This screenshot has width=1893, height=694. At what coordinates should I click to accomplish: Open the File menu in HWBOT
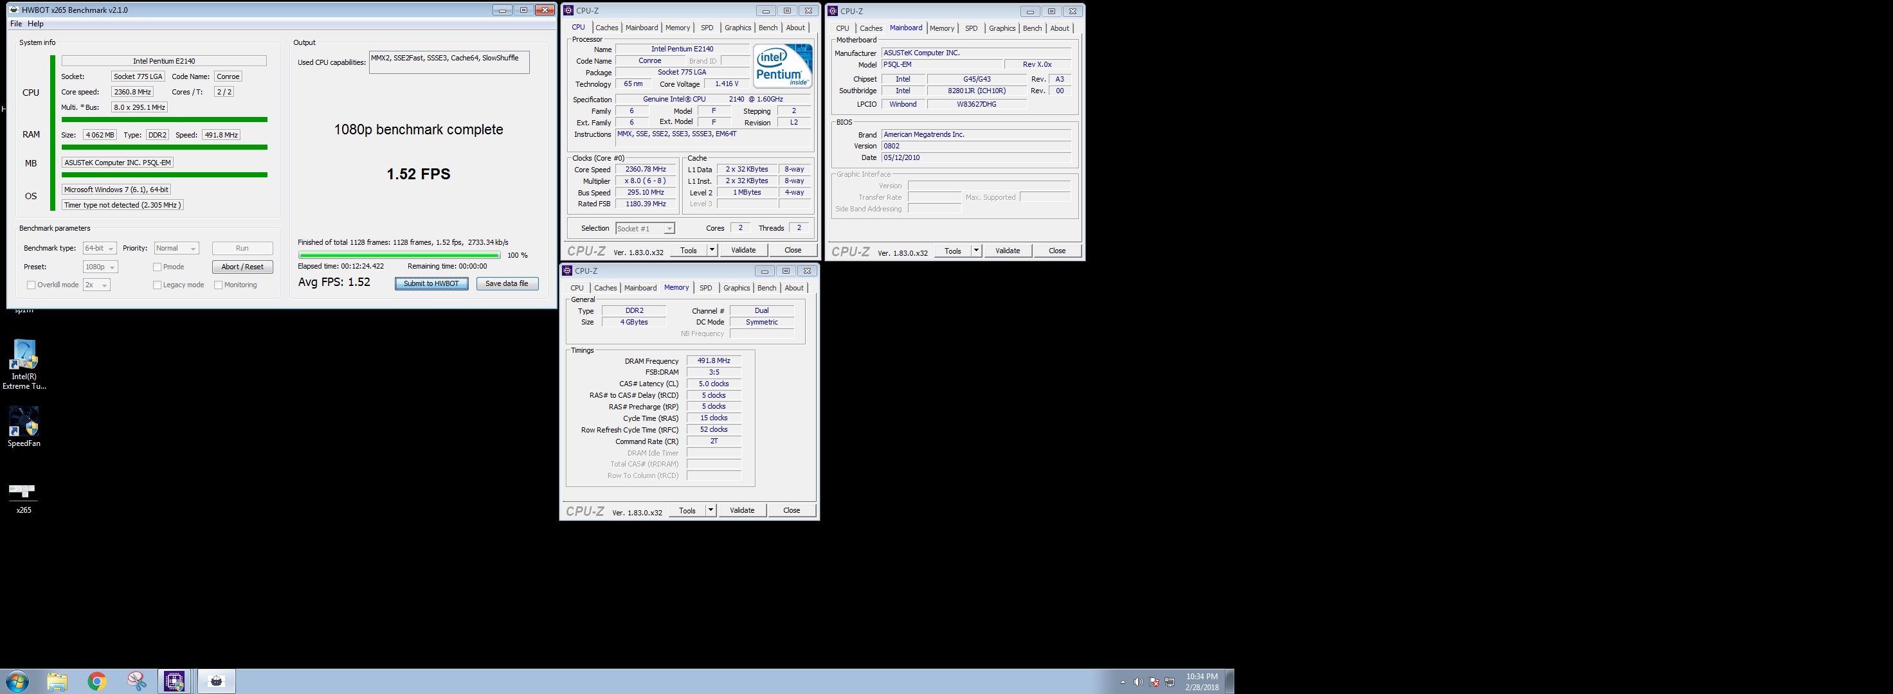15,24
